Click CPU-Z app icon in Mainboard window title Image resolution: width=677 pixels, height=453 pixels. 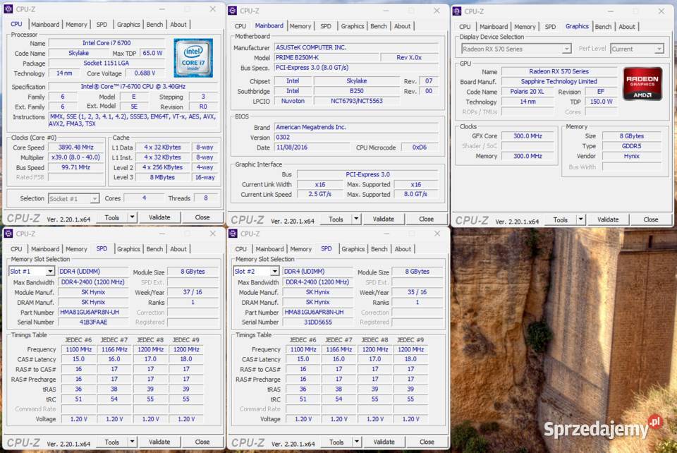pyautogui.click(x=232, y=11)
